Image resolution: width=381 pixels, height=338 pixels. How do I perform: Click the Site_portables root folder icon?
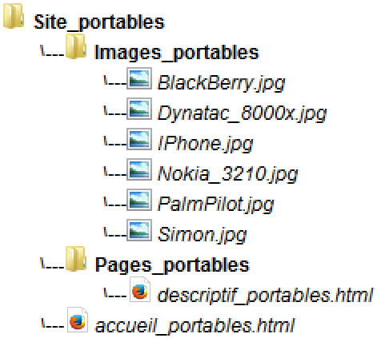[x=14, y=16]
